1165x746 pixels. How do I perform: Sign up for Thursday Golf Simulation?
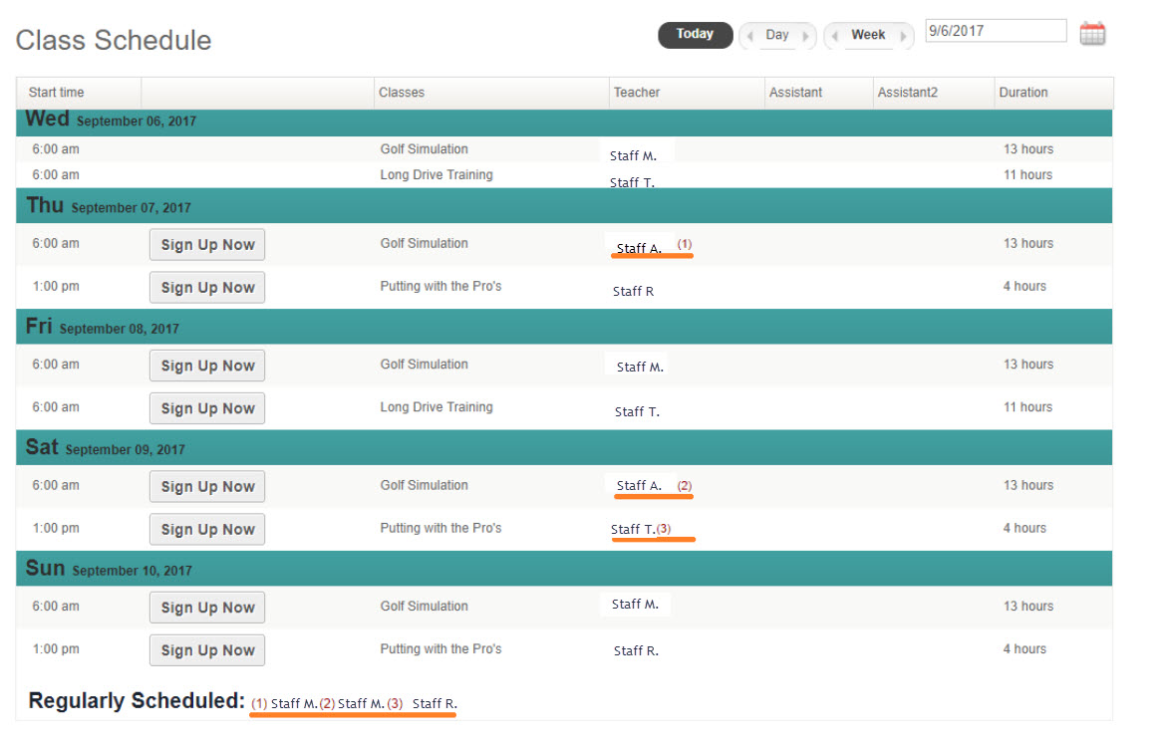coord(206,244)
